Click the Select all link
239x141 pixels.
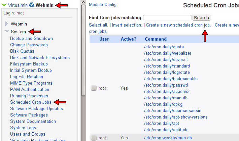pyautogui.click(x=98, y=25)
